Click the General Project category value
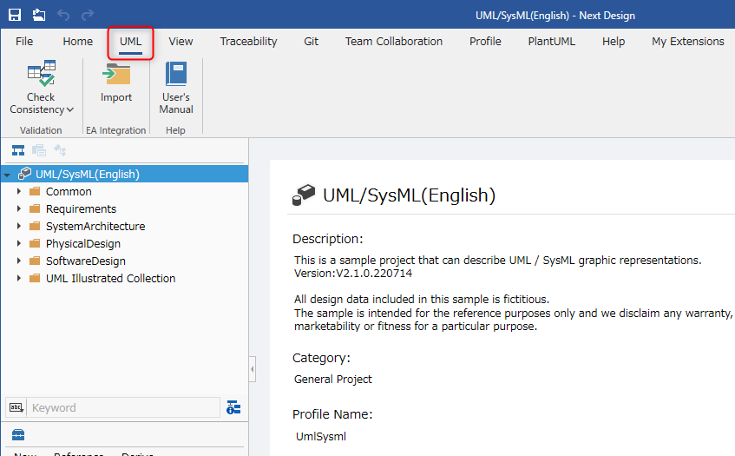This screenshot has height=456, width=735. 333,379
